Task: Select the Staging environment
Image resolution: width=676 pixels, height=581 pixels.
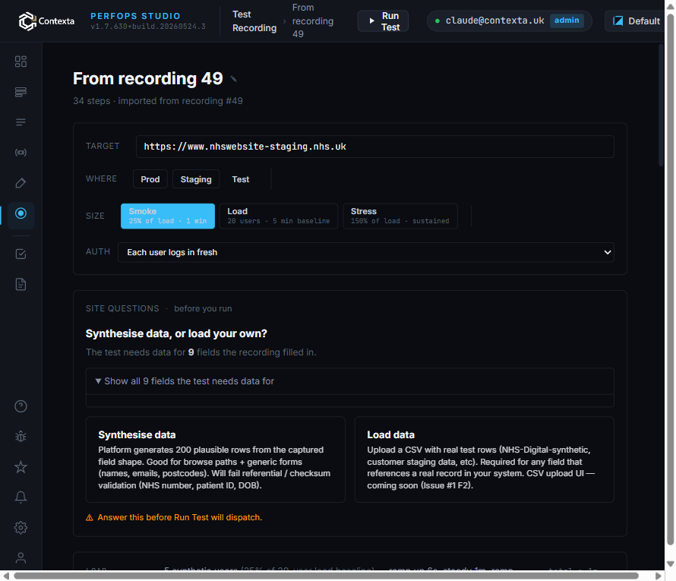Action: click(x=196, y=179)
